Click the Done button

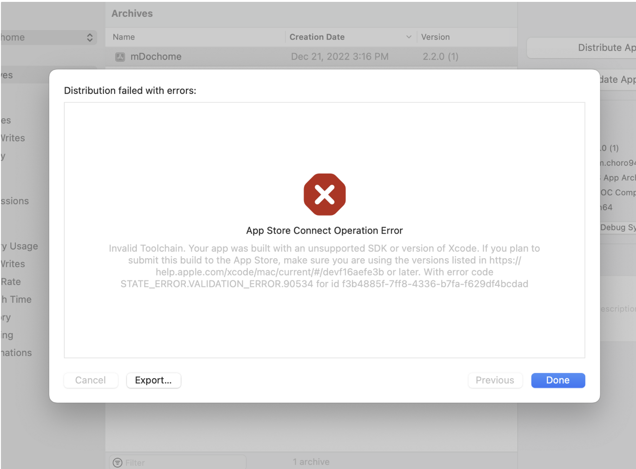click(x=558, y=380)
